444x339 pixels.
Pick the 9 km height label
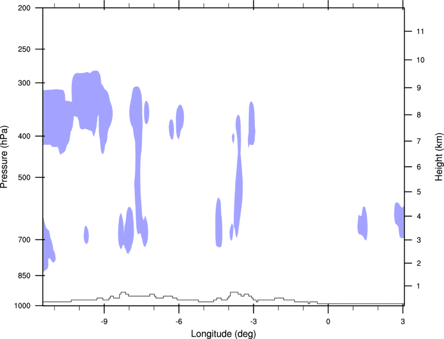coord(419,88)
